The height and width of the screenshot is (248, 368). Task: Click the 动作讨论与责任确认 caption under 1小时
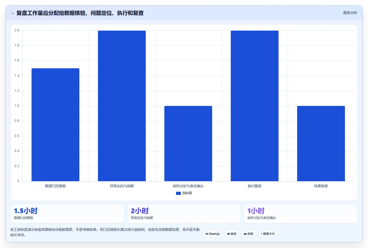click(x=262, y=218)
